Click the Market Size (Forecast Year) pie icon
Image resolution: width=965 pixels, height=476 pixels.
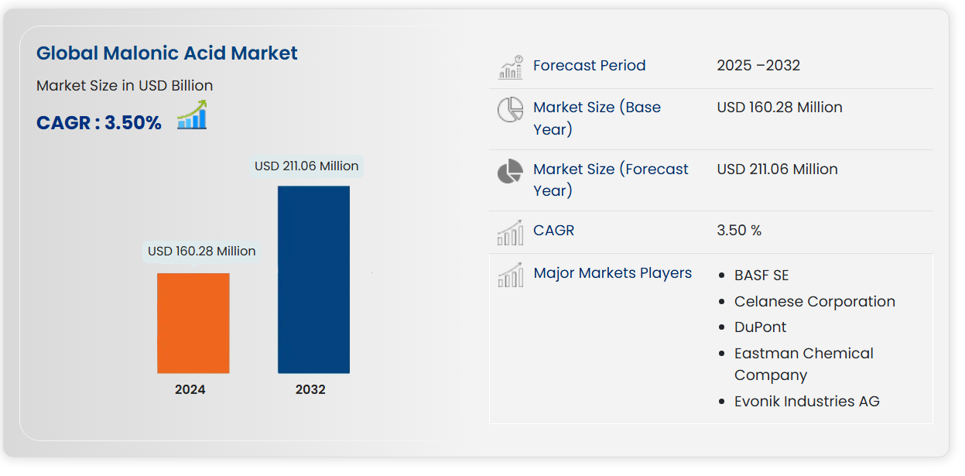pyautogui.click(x=510, y=171)
